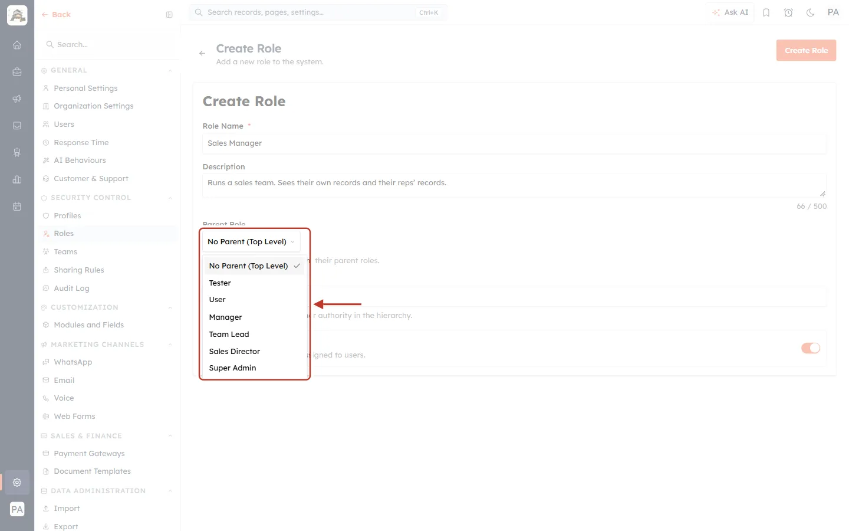Open the megaphone campaigns icon
Image resolution: width=849 pixels, height=531 pixels.
pos(17,99)
